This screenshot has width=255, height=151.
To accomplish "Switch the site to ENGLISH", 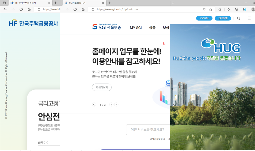I will 204,18.
